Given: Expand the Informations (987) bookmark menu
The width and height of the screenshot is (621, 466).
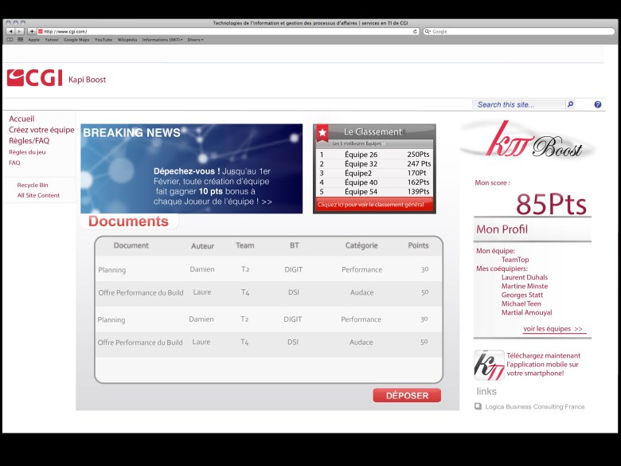Looking at the screenshot, I should pyautogui.click(x=162, y=40).
